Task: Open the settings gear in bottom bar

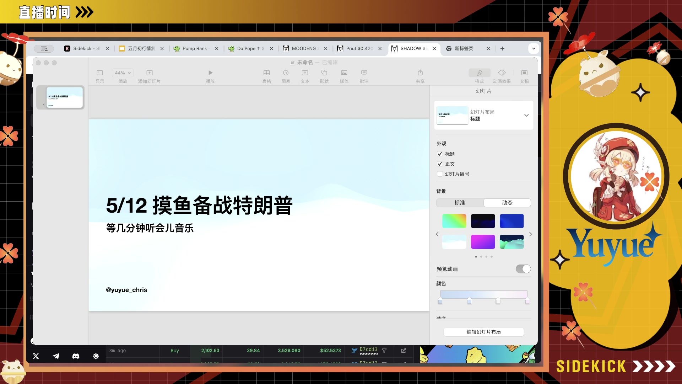Action: [96, 356]
